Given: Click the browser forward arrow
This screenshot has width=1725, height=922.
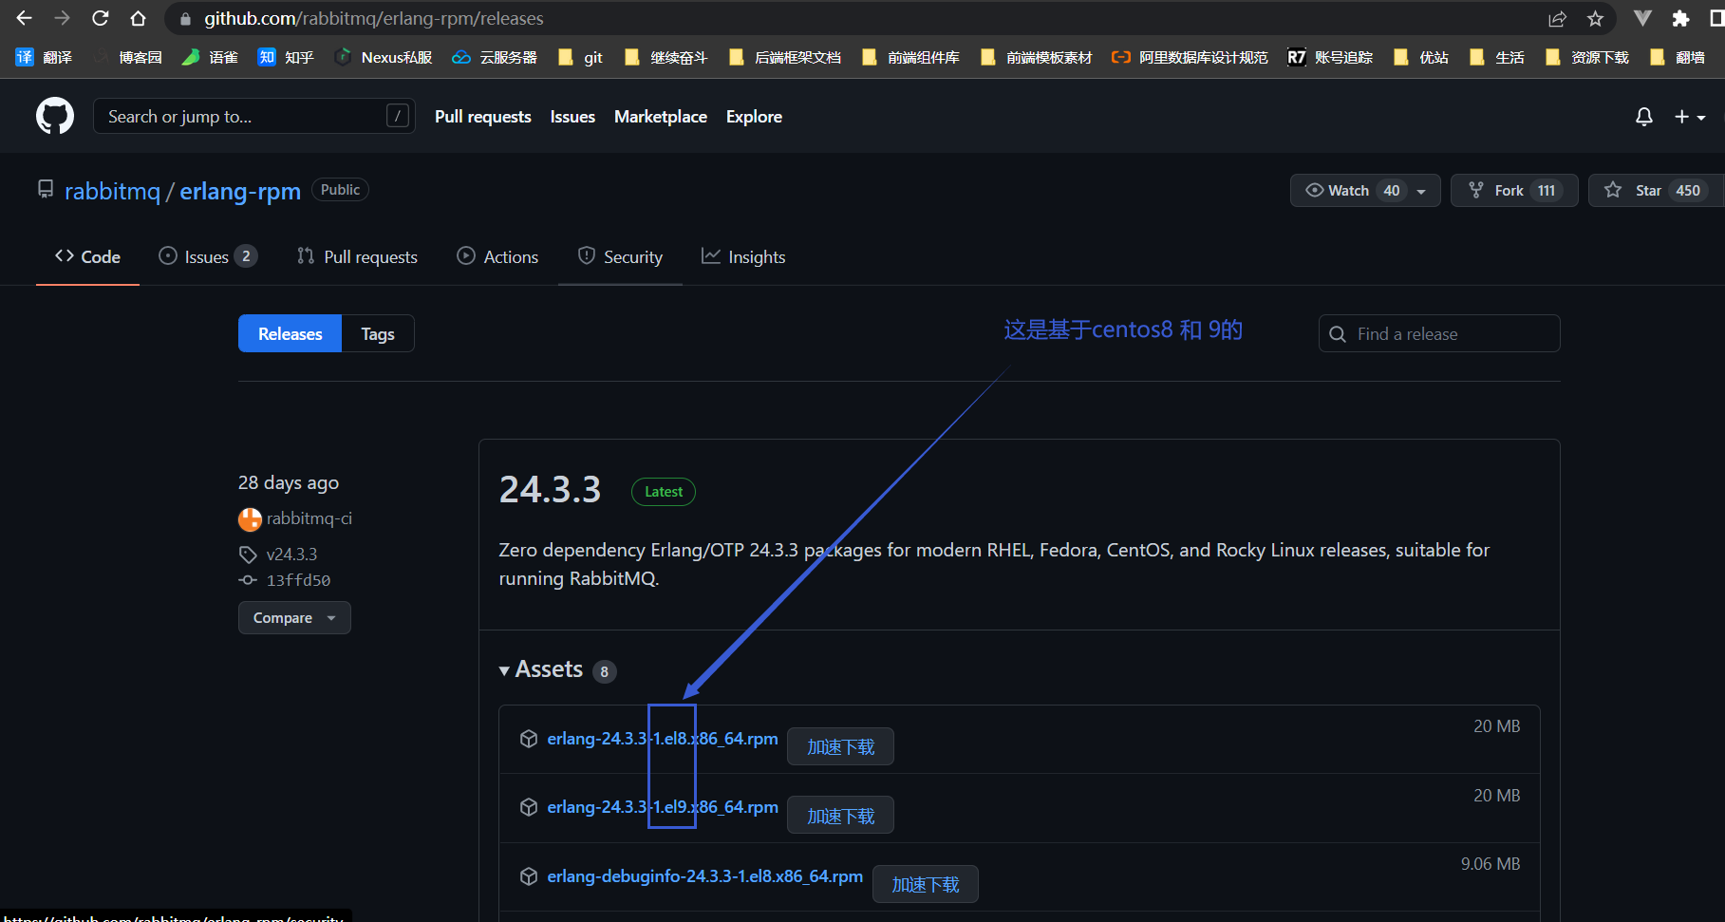Looking at the screenshot, I should pos(63,18).
